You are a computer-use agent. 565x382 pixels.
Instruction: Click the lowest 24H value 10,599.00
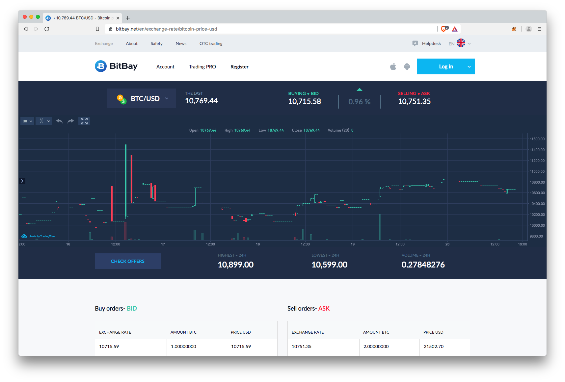[330, 265]
